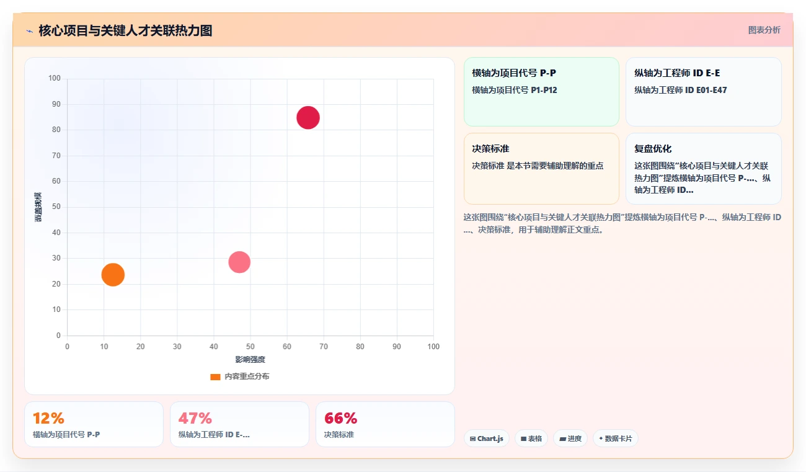The width and height of the screenshot is (806, 472).
Task: Click the text 横轴为项目代号 P1-P12
Action: tap(515, 90)
